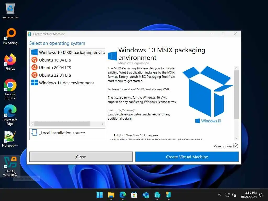This screenshot has height=201, width=268.
Task: Expand More options chevron
Action: [x=236, y=146]
